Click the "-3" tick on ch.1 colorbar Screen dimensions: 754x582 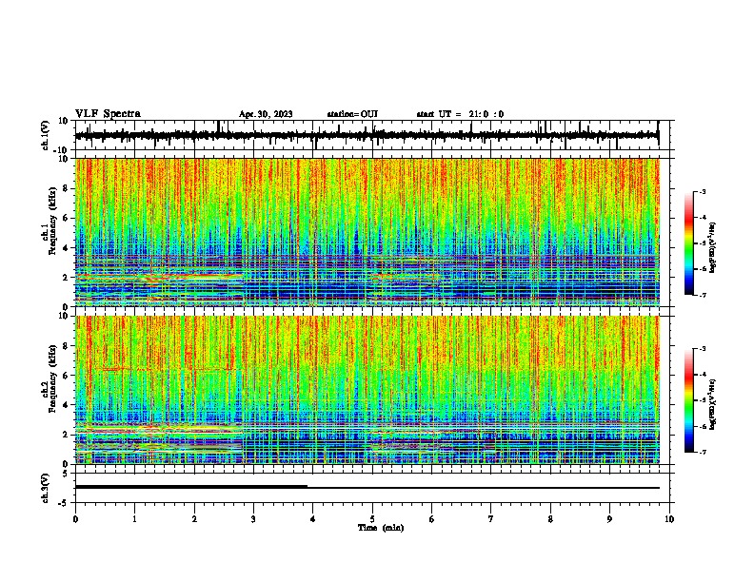coord(703,191)
